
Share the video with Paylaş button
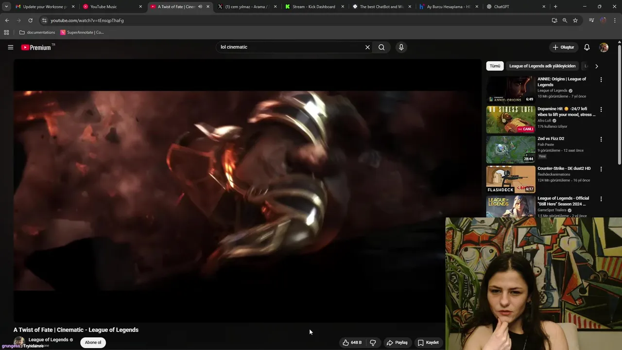(x=397, y=342)
